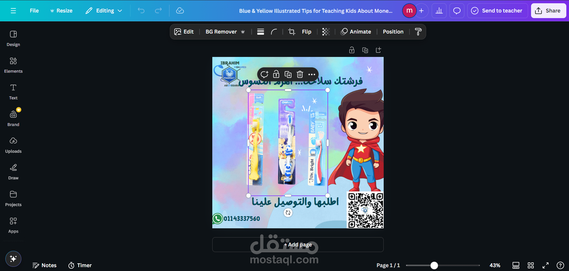Open the Draw panel
The height and width of the screenshot is (271, 569).
coord(13,172)
